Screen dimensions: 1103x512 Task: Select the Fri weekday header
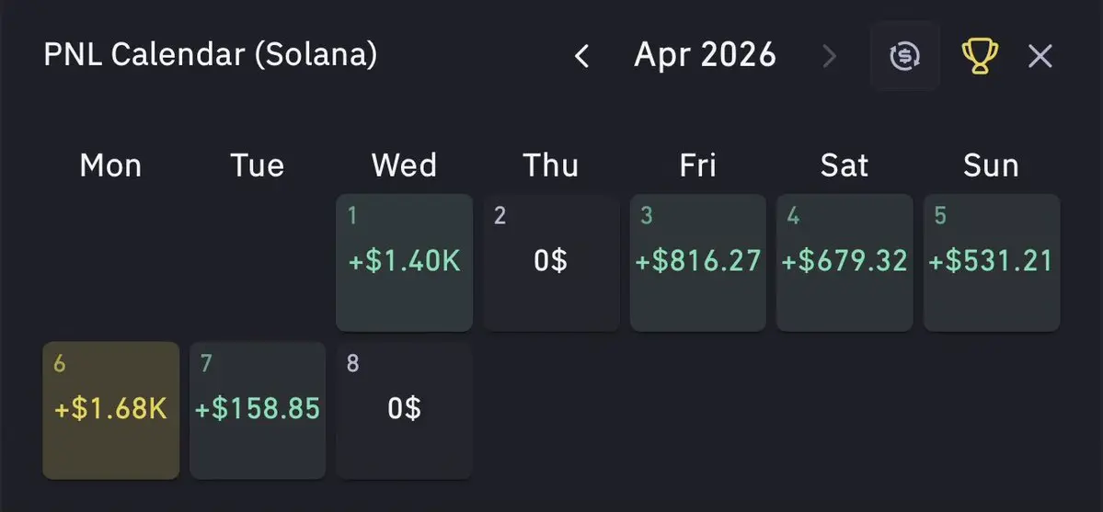(698, 166)
